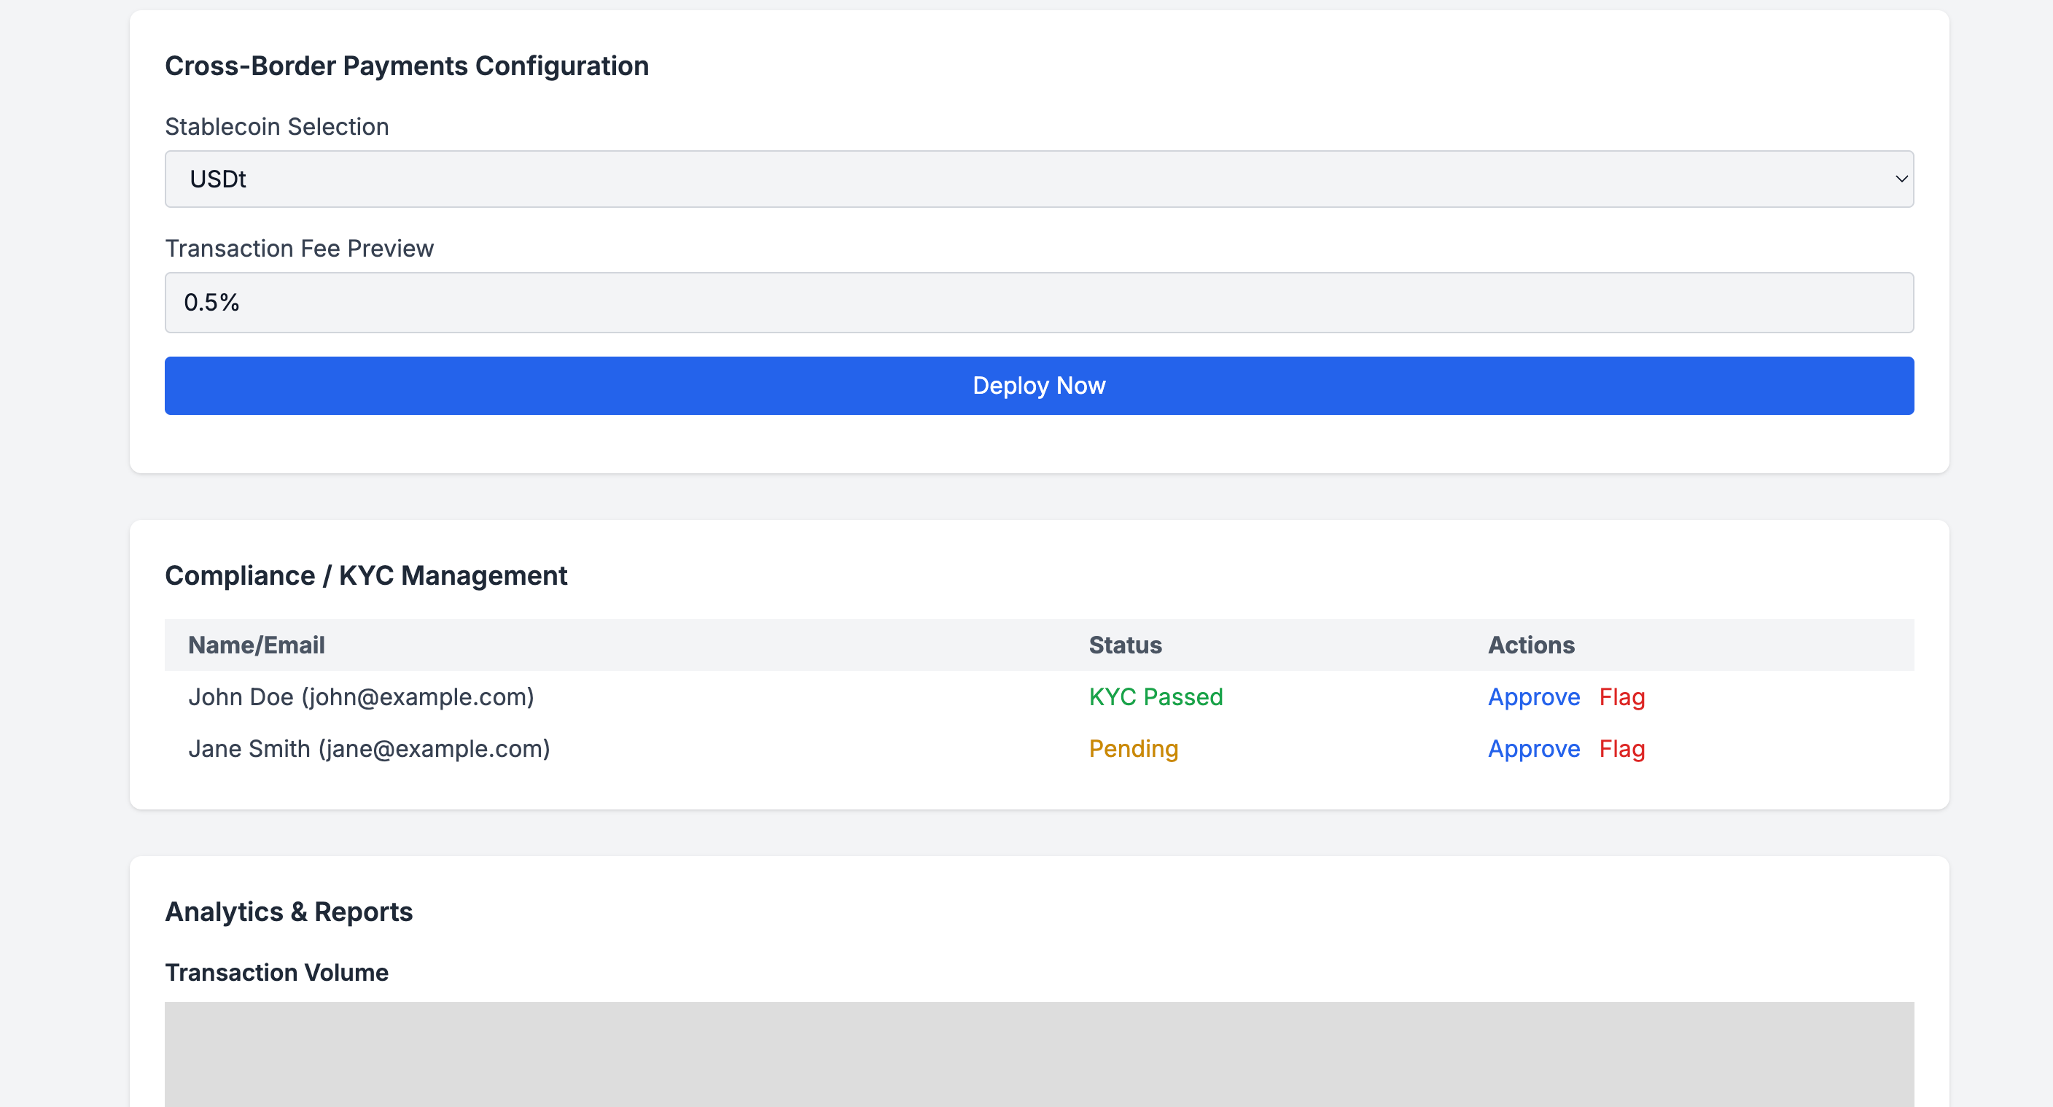
Task: Click the Compliance / KYC Management heading
Action: click(x=365, y=575)
